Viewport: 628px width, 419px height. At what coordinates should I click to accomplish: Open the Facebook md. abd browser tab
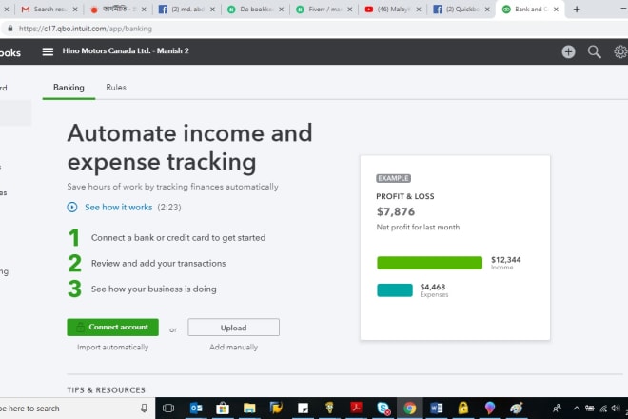tap(186, 9)
